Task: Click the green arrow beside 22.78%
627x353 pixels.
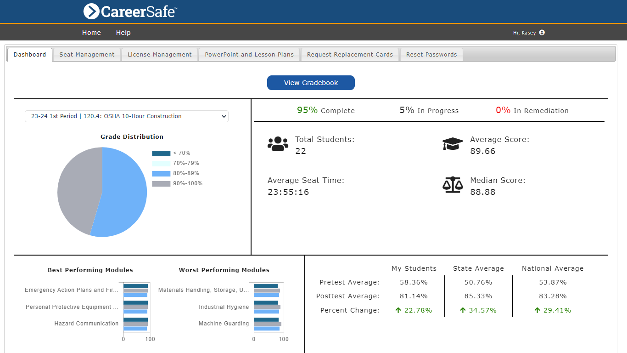Action: tap(398, 310)
